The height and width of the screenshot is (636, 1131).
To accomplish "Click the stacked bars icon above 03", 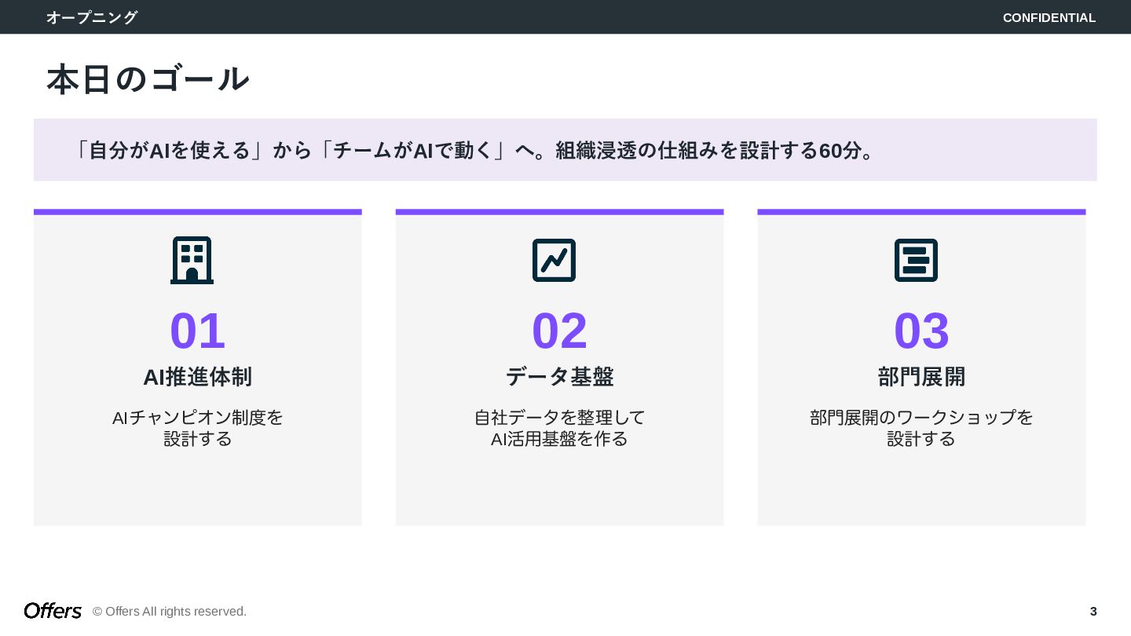I will tap(916, 260).
